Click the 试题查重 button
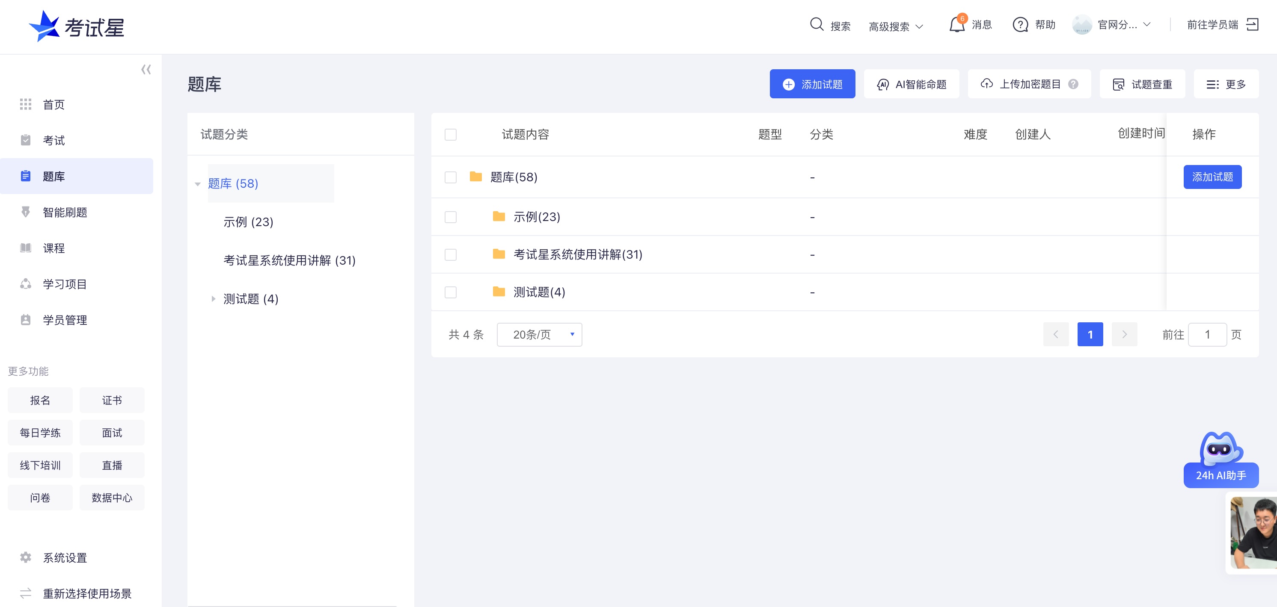Viewport: 1277px width, 607px height. tap(1142, 84)
